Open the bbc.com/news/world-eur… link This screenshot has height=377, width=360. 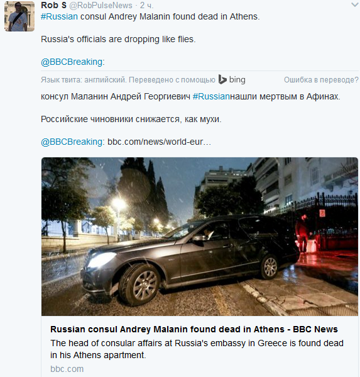[159, 142]
